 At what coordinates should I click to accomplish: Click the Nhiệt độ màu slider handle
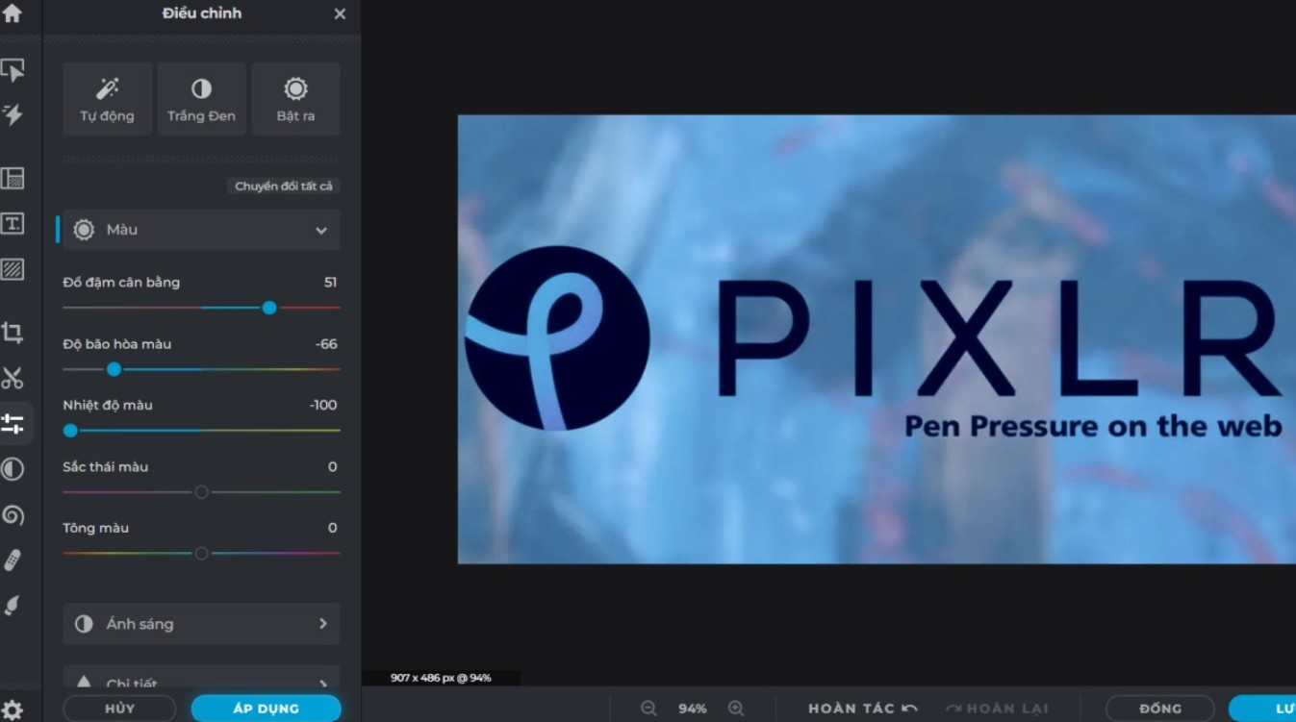pyautogui.click(x=70, y=431)
